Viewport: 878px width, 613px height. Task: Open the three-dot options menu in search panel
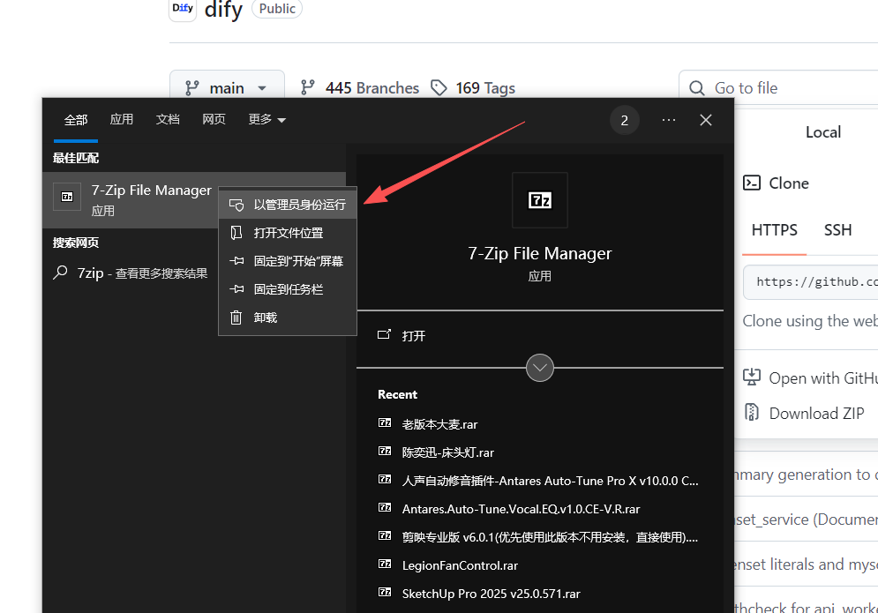(x=669, y=120)
